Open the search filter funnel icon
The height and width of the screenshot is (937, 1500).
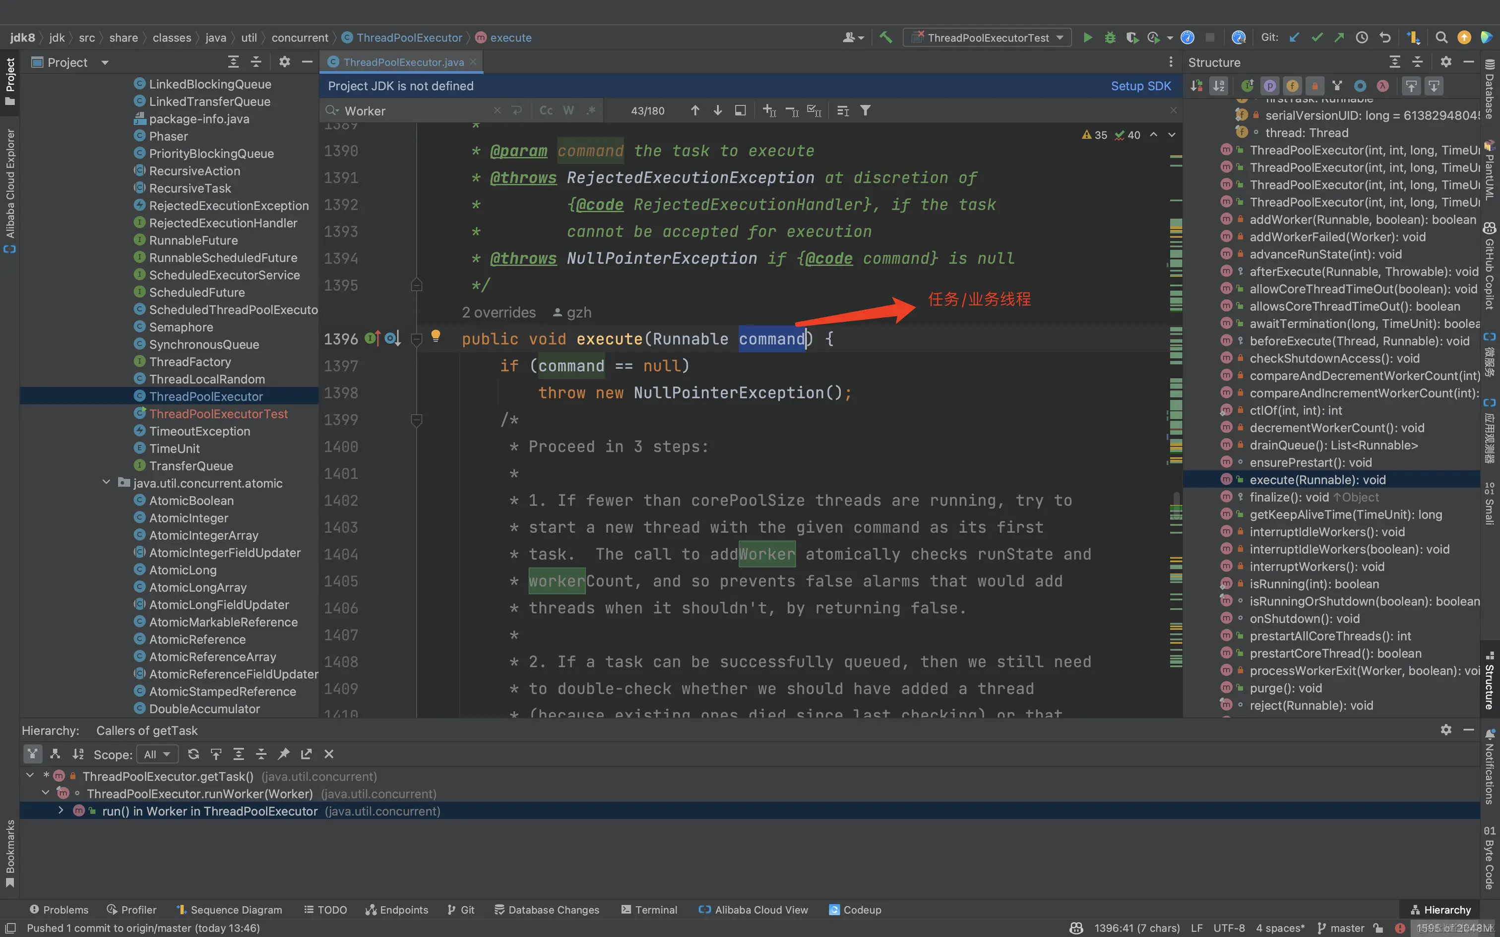(865, 110)
